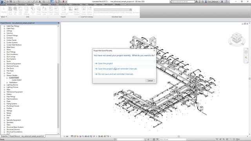This screenshot has width=251, height=141.
Task: Switch to the Collaborate ribbon tab
Action: coord(76,5)
